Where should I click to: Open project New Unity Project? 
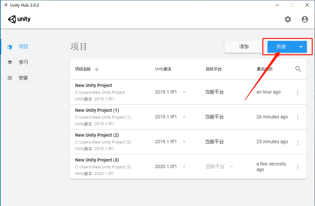click(x=94, y=85)
